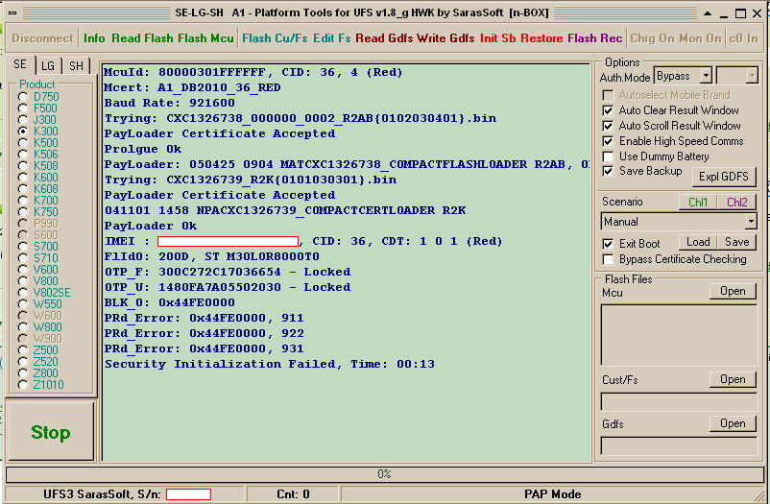Select the K608 product radio button
The height and width of the screenshot is (504, 770).
(x=23, y=188)
